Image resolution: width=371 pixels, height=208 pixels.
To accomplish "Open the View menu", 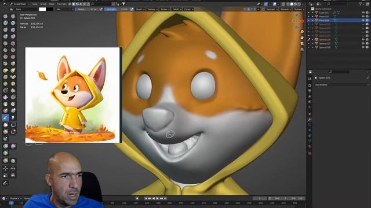I will [35, 4].
